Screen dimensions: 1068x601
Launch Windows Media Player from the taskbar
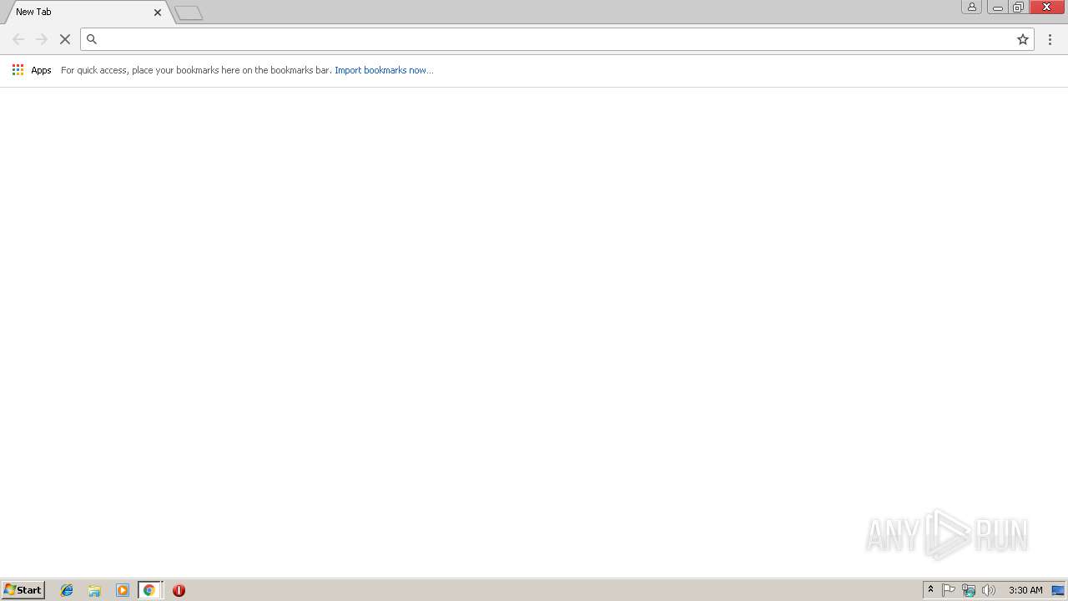(x=123, y=590)
